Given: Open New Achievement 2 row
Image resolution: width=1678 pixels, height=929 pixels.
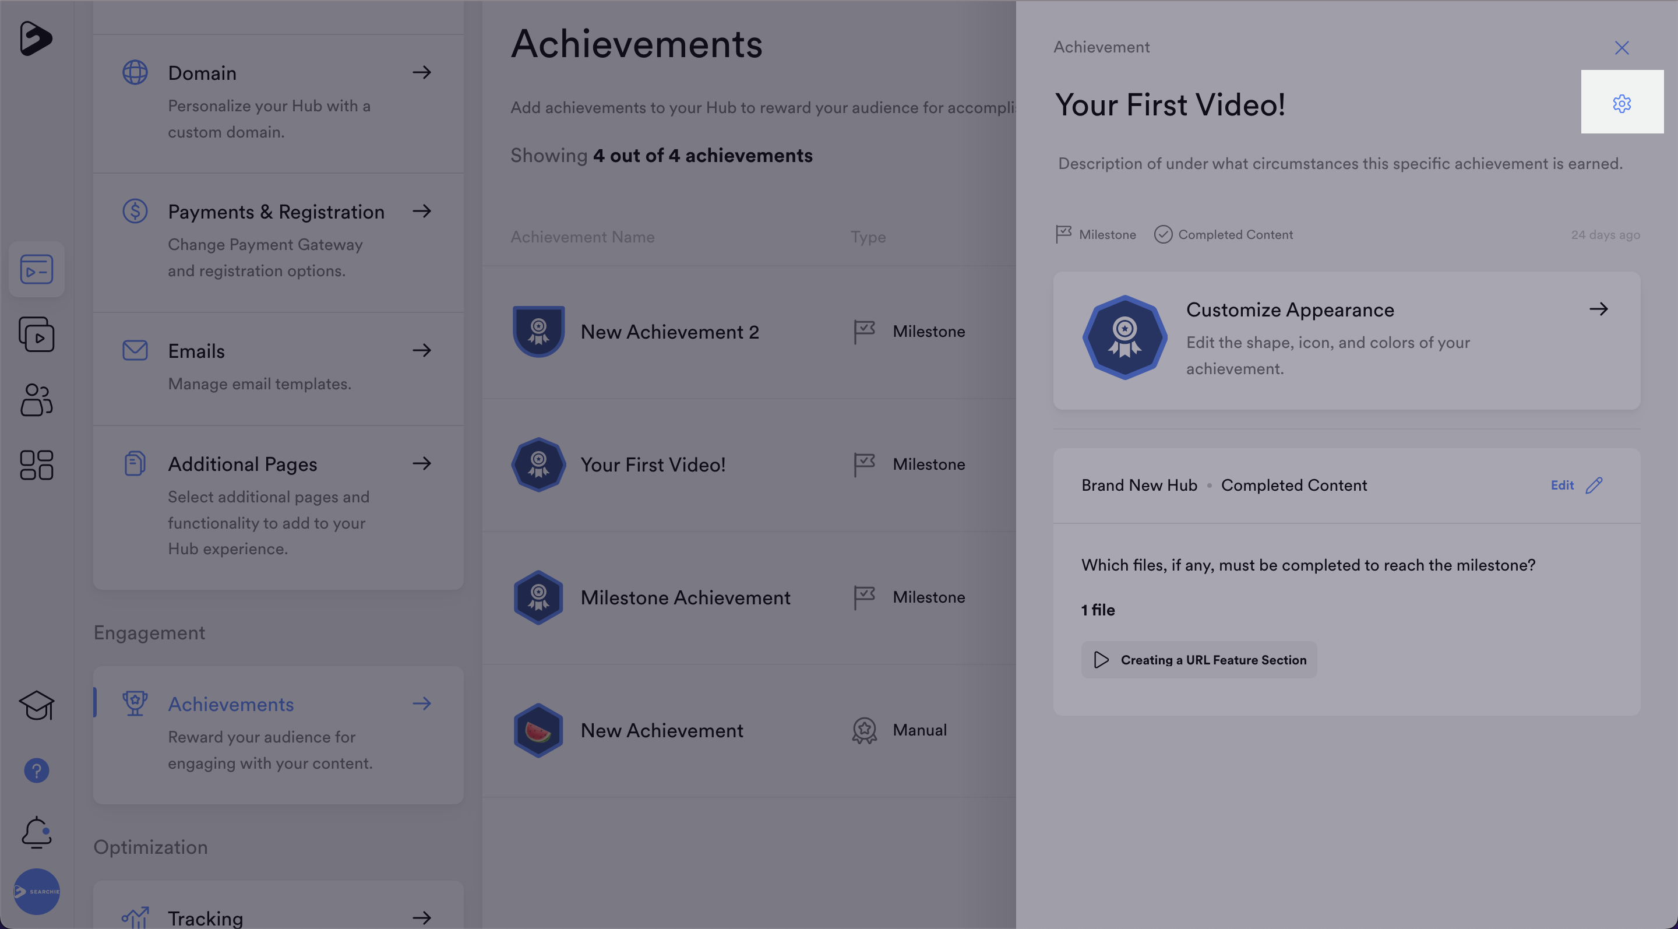Looking at the screenshot, I should pos(669,332).
